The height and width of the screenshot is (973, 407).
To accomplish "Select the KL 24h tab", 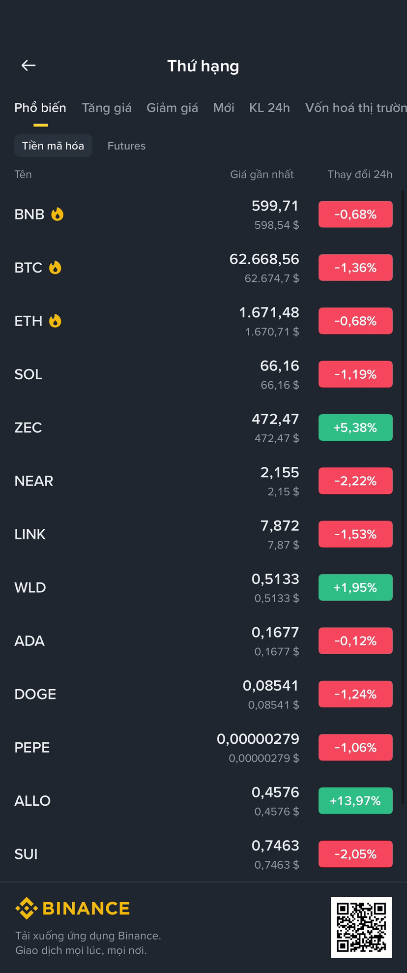I will tap(269, 108).
